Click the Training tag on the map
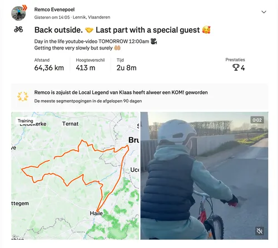The width and height of the screenshot is (278, 248). tap(26, 121)
